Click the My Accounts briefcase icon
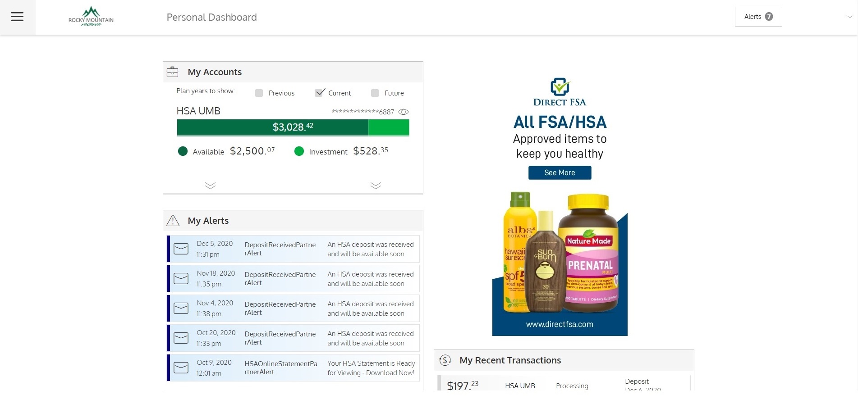This screenshot has height=413, width=858. click(172, 72)
